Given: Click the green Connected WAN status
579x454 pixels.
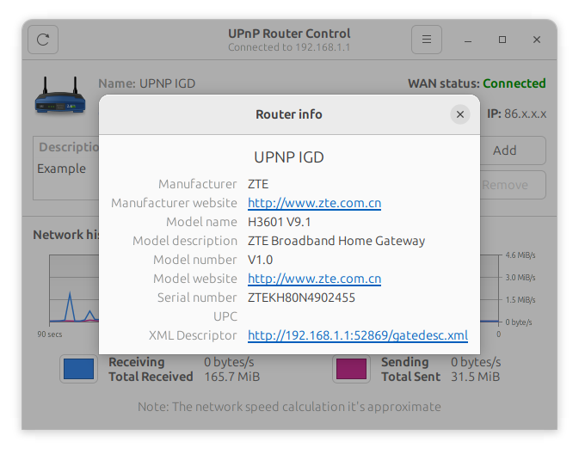Looking at the screenshot, I should 514,83.
